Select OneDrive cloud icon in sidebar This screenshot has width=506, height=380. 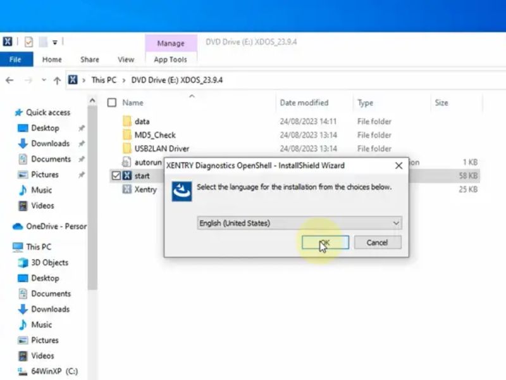(x=18, y=226)
